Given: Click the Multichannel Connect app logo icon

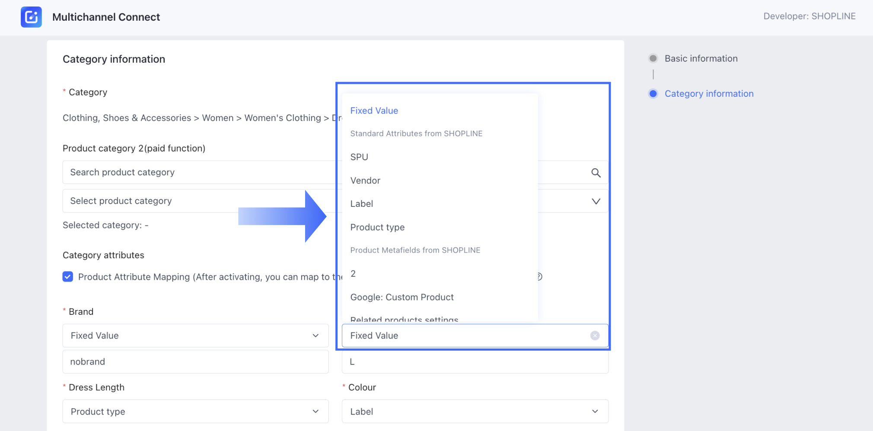Looking at the screenshot, I should (x=31, y=17).
